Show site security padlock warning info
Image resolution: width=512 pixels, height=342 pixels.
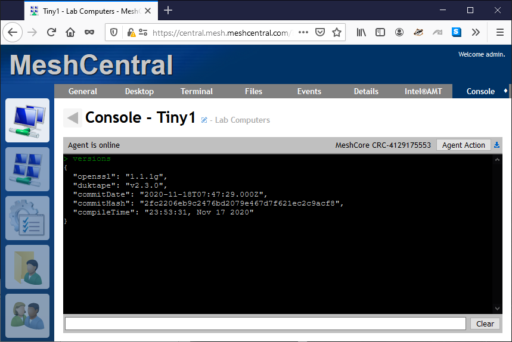(x=131, y=32)
